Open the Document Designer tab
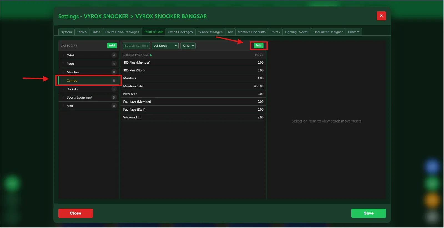Viewport: 444px width, 228px height. click(328, 32)
